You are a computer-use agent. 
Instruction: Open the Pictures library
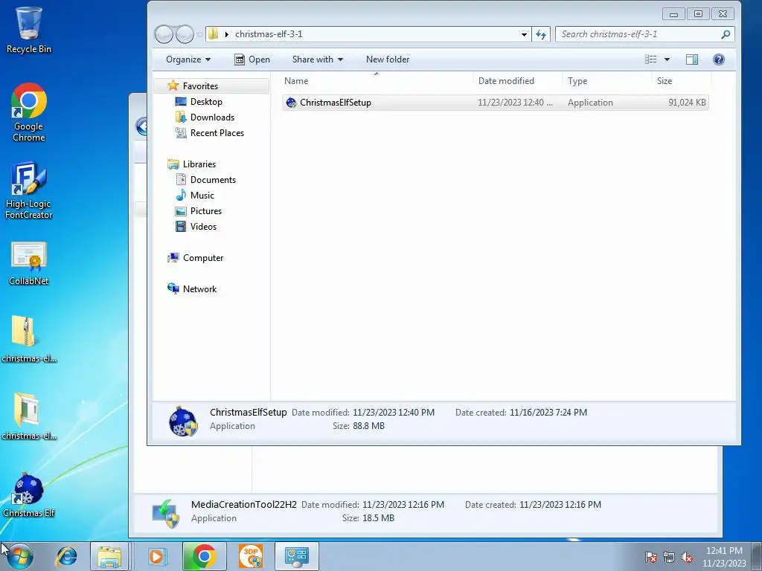(x=206, y=210)
